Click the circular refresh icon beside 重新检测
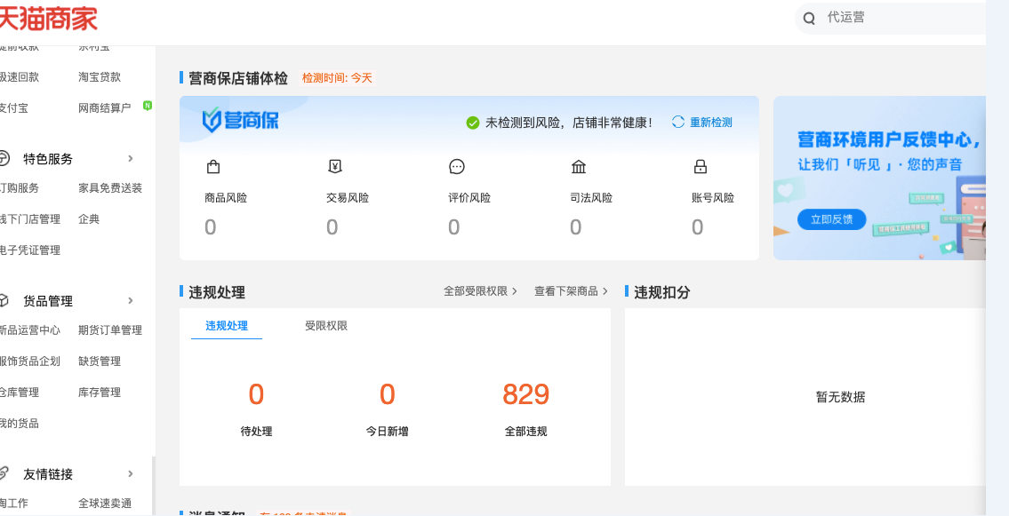 [x=677, y=122]
